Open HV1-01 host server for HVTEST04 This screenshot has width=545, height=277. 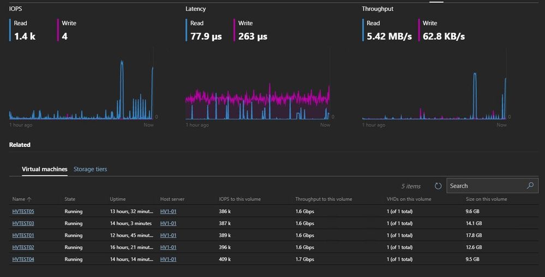pyautogui.click(x=168, y=260)
